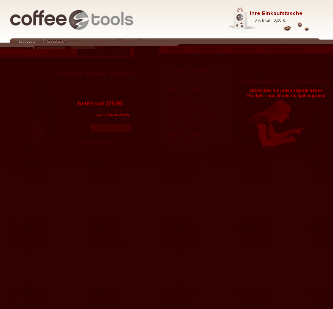The width and height of the screenshot is (333, 309).
Task: Open the 'Ascaso i-Steel, poliert' product title
Action: click(x=95, y=74)
